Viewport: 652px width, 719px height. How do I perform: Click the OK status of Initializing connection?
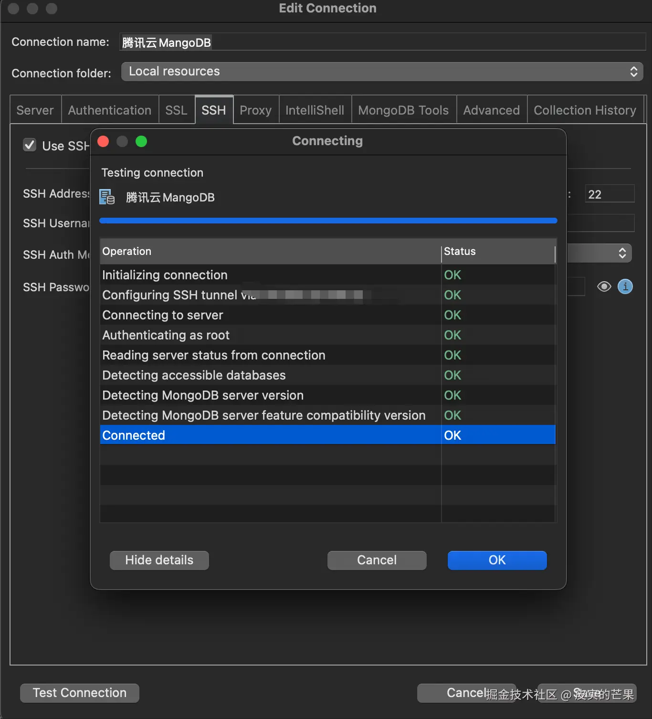(452, 275)
